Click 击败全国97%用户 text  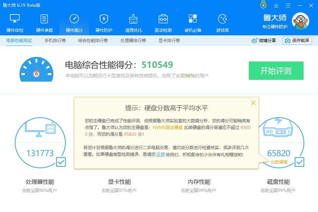(119, 190)
